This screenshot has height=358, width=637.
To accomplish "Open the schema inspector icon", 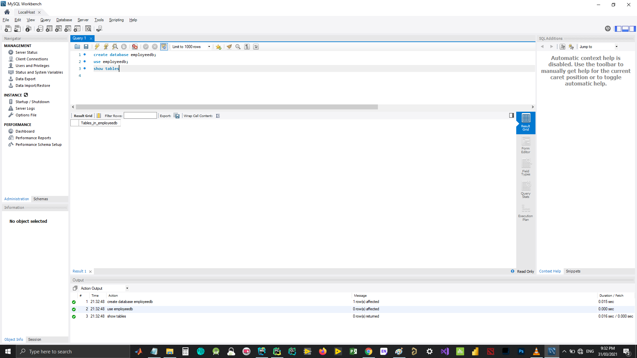I will [29, 29].
